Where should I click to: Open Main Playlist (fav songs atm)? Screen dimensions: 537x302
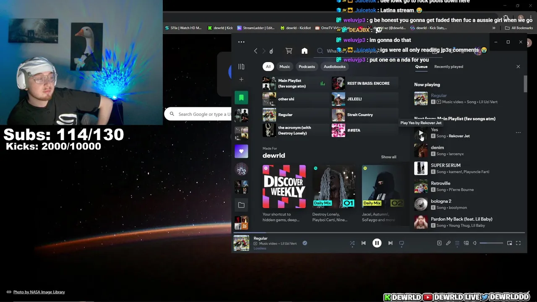coord(296,83)
